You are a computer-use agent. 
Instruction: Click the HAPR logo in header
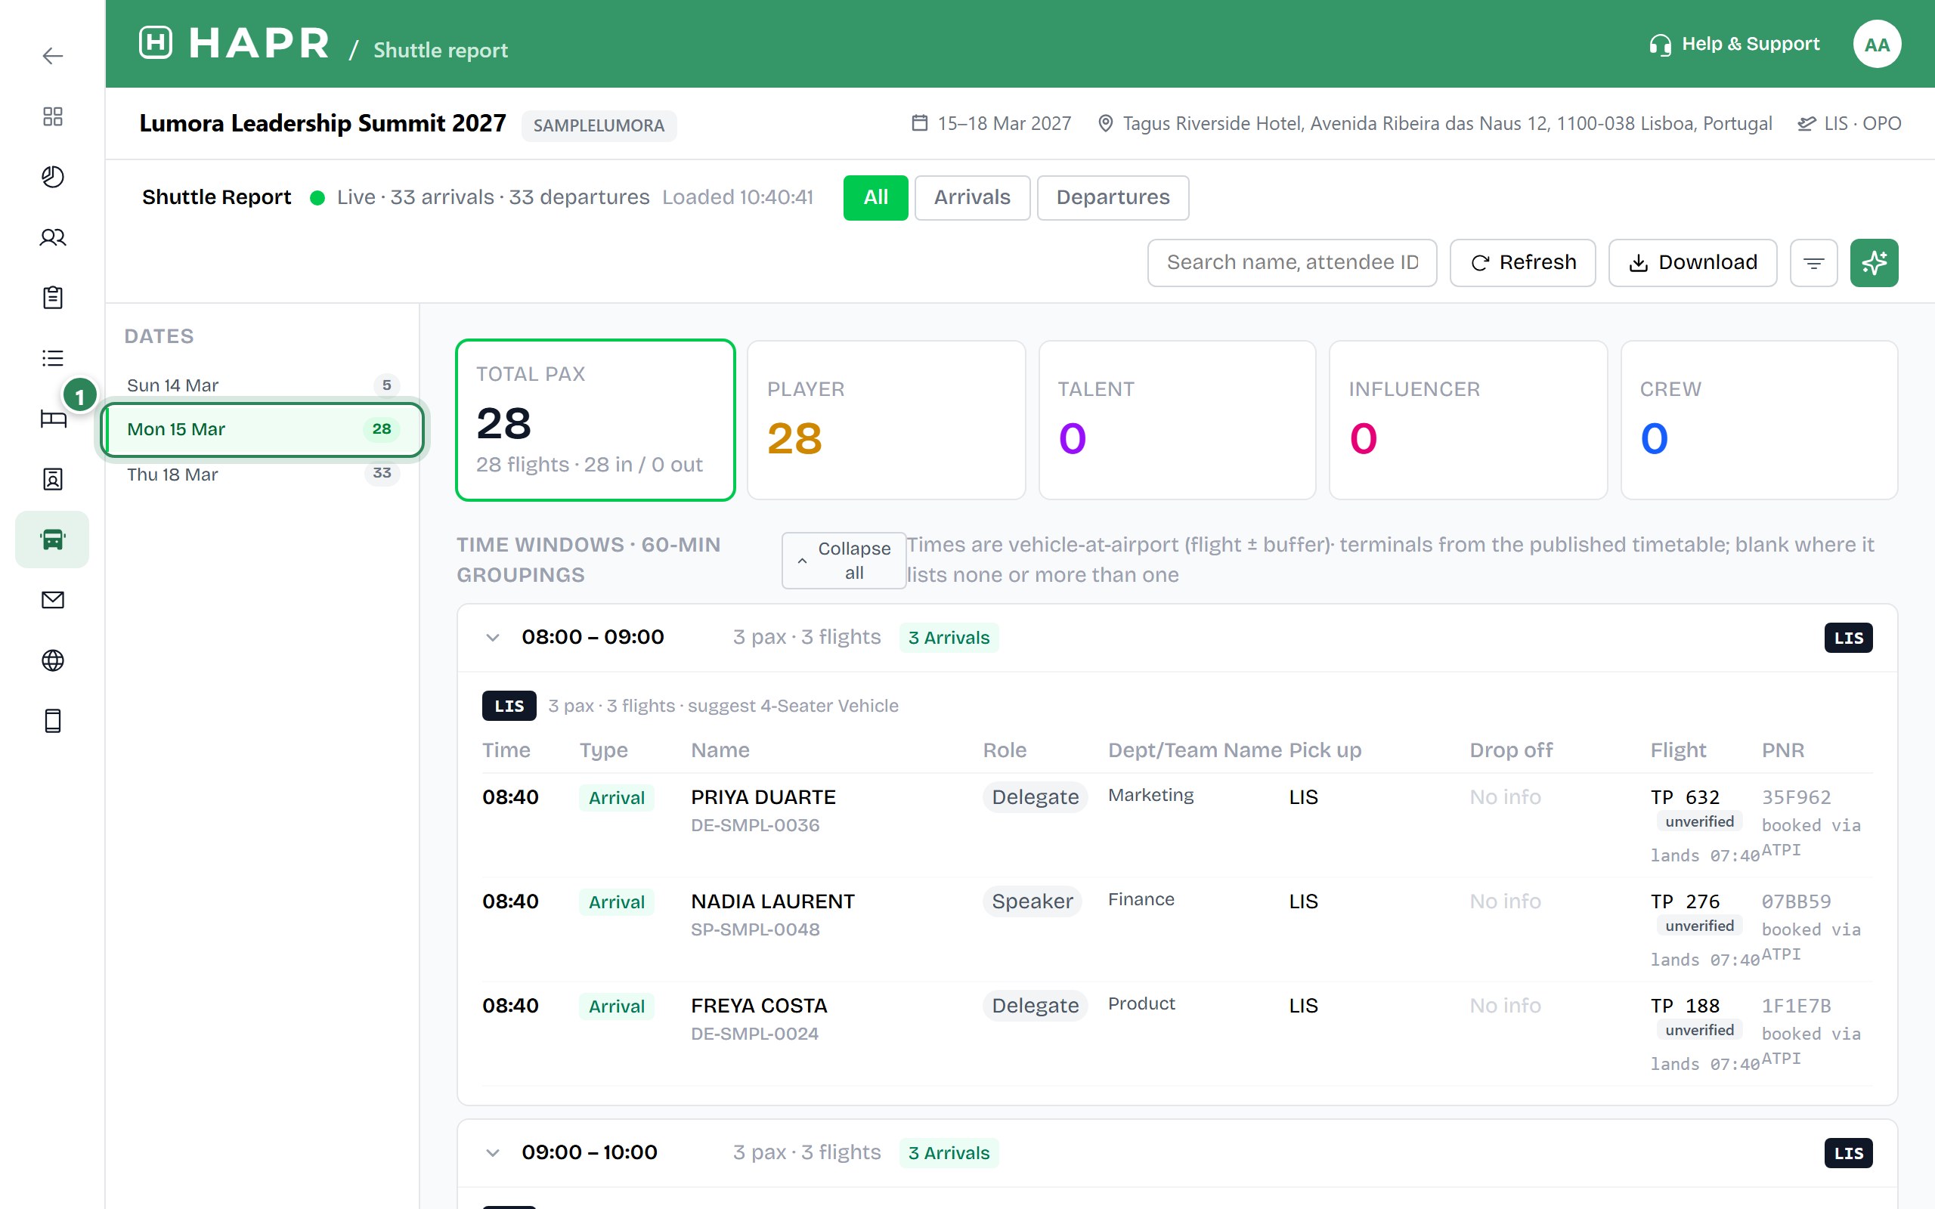234,43
